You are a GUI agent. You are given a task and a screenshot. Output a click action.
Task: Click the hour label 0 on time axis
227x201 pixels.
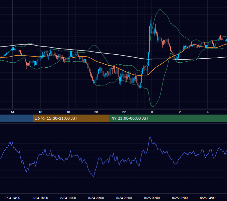coord(152,112)
